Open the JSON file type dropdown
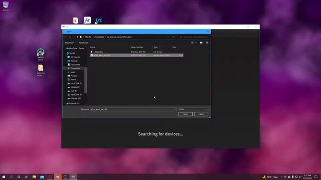 pos(193,109)
